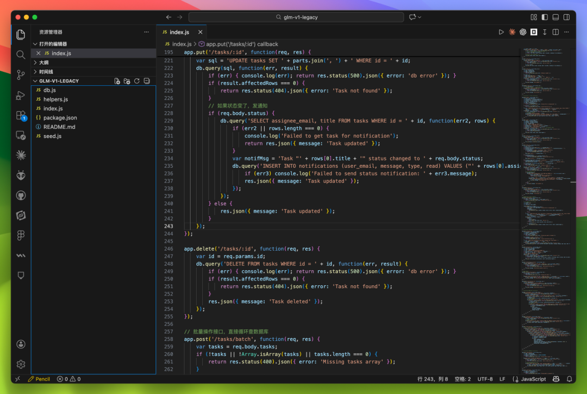Click the GitHub icon in activity bar

click(21, 195)
